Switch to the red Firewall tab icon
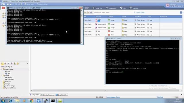Image resolution: width=184 pixels, height=103 pixels. (3, 8)
